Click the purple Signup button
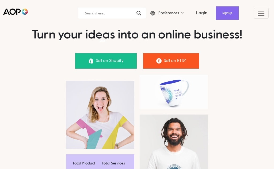274x169 pixels. 227,13
